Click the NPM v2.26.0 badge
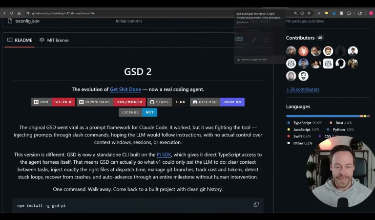The image size is (375, 220). tap(53, 102)
